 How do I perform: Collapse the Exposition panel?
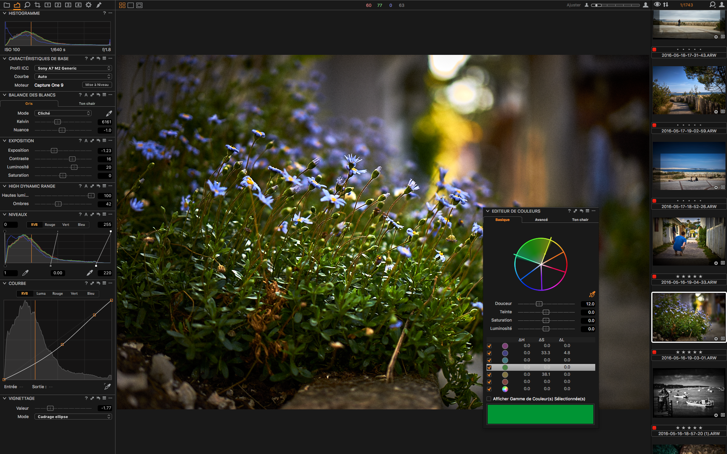point(5,141)
